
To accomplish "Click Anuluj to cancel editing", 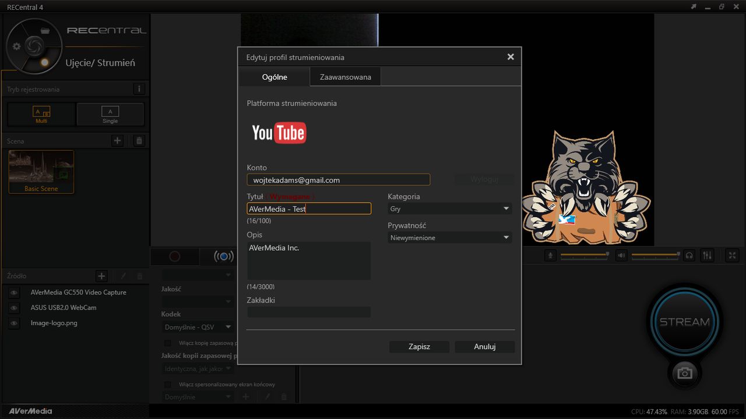I will [485, 346].
